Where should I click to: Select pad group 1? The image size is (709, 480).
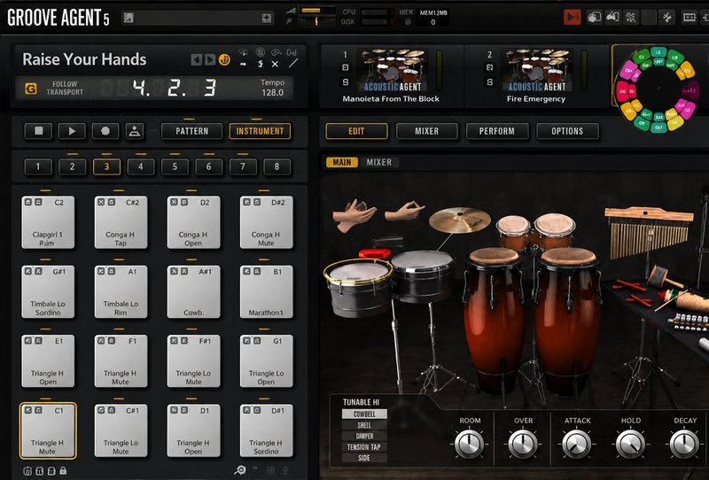(x=38, y=166)
